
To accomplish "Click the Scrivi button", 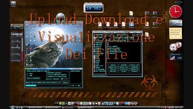I will (66, 83).
